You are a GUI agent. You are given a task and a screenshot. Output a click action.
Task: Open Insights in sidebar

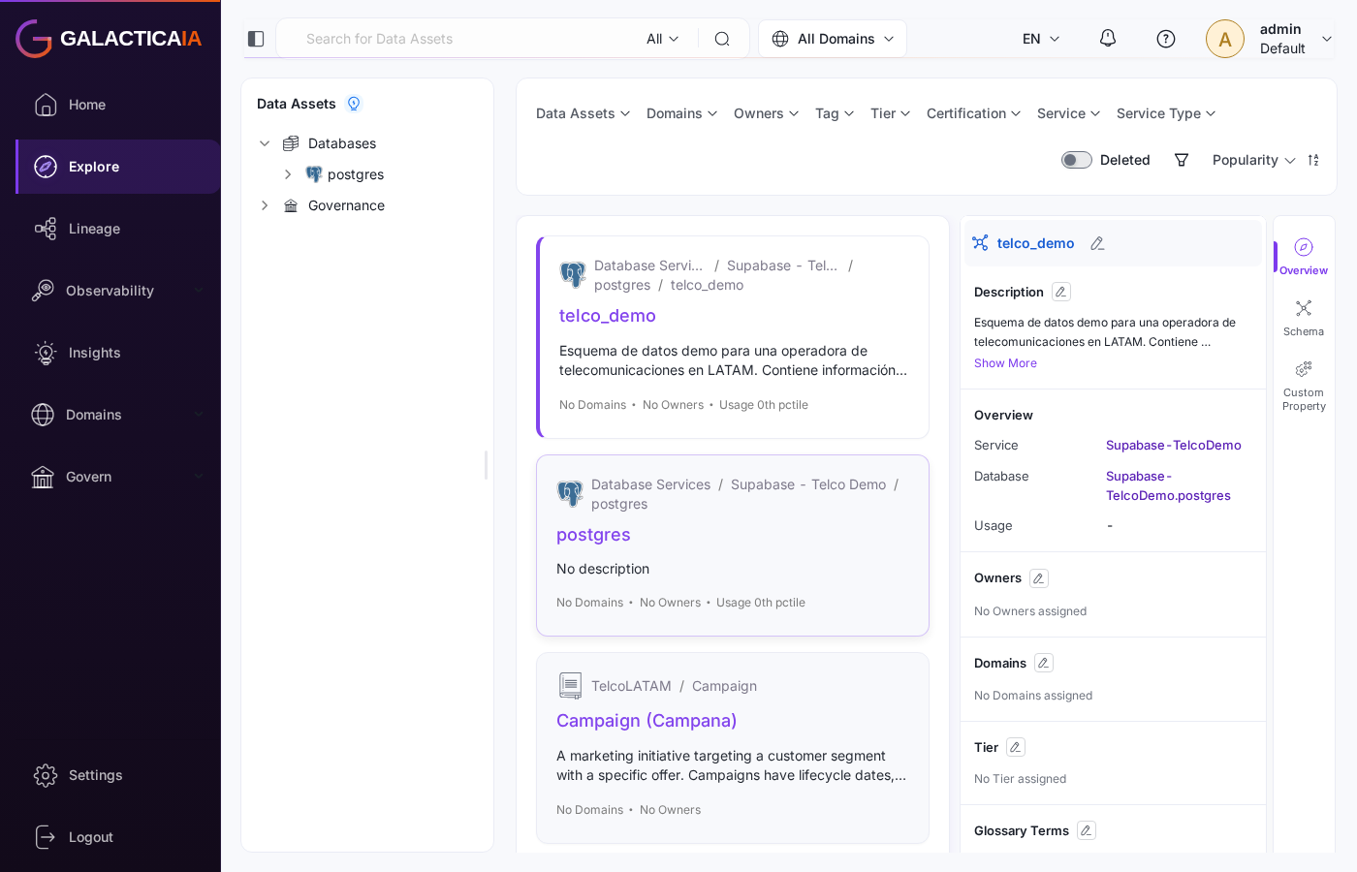118,353
